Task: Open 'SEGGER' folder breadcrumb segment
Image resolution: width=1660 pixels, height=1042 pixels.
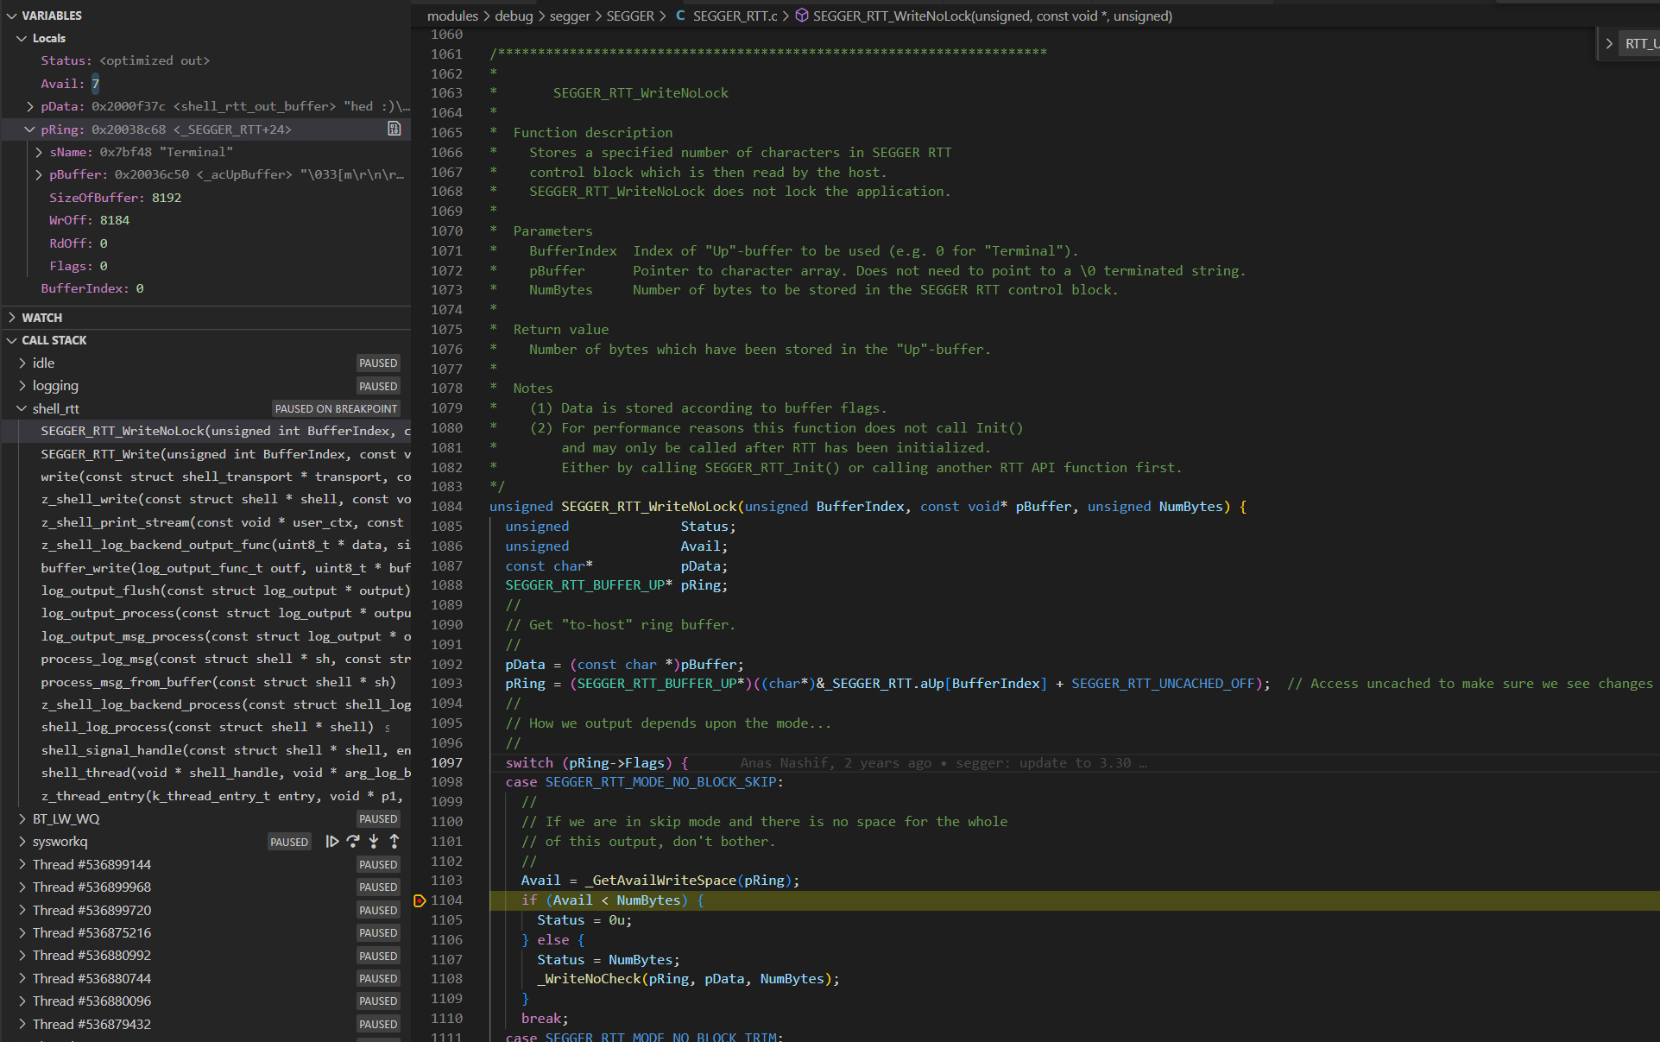Action: pyautogui.click(x=630, y=16)
